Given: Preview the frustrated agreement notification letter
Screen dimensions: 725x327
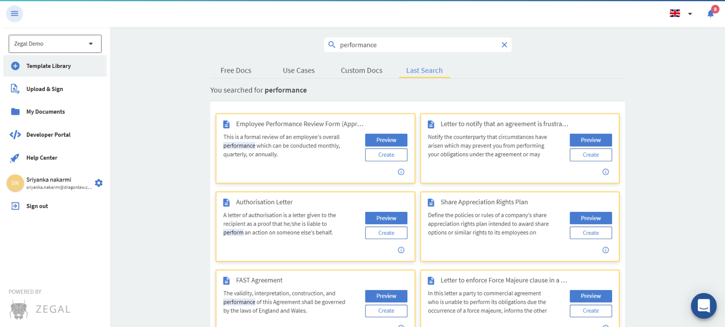Looking at the screenshot, I should (x=591, y=140).
